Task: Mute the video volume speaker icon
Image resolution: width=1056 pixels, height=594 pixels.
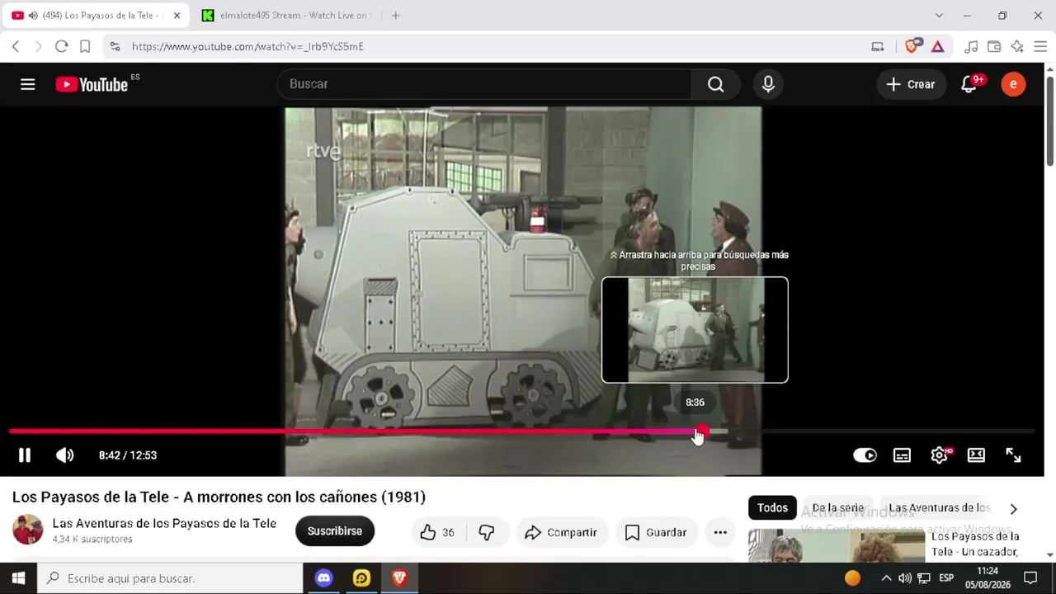Action: point(64,455)
